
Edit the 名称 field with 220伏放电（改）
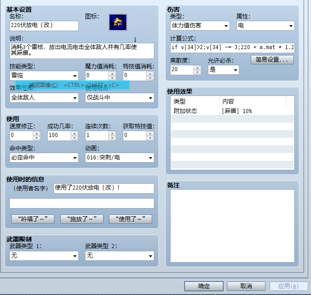[x=44, y=26]
